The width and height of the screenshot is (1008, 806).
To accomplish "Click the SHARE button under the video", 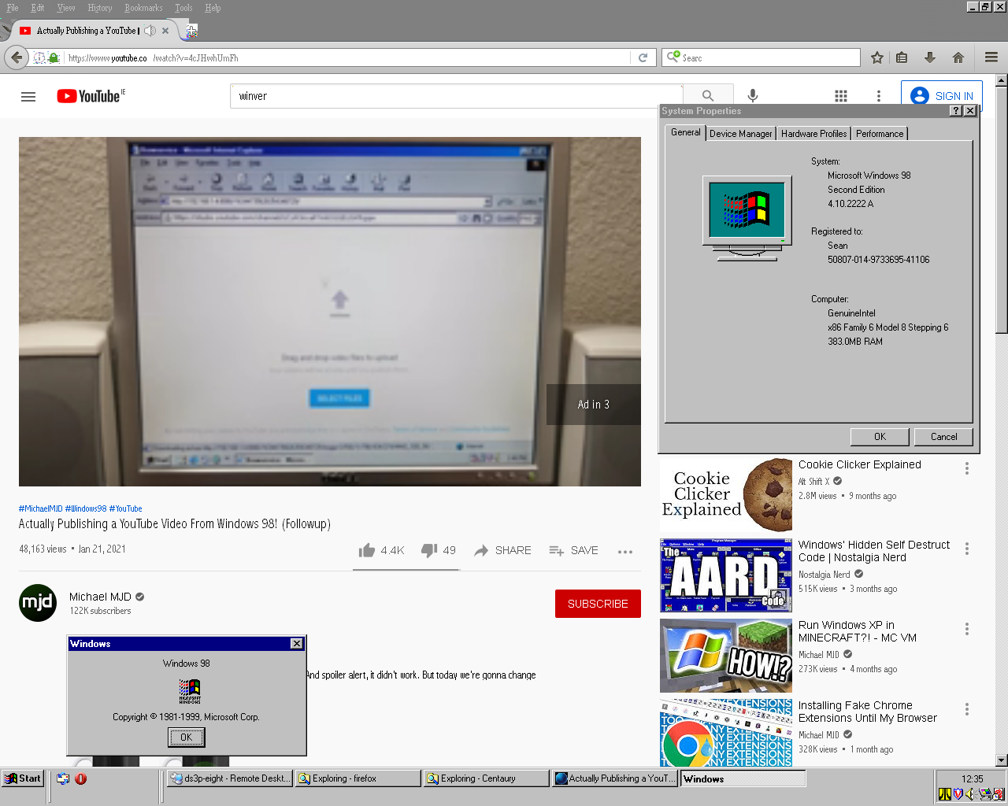I will [502, 550].
